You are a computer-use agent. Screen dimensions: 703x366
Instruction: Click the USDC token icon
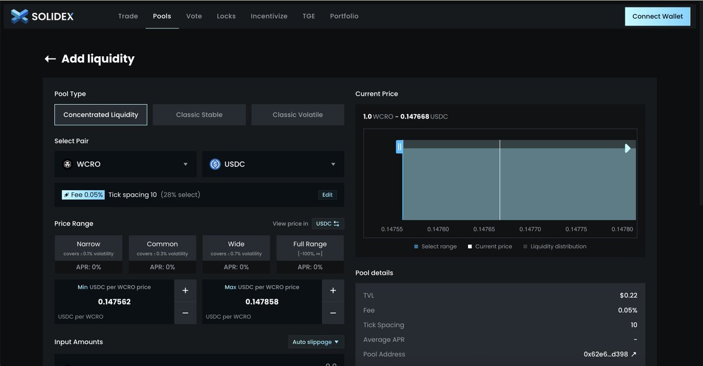(x=215, y=165)
